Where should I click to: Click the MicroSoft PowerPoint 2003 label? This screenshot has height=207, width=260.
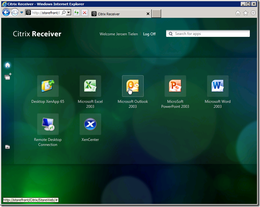click(x=175, y=104)
